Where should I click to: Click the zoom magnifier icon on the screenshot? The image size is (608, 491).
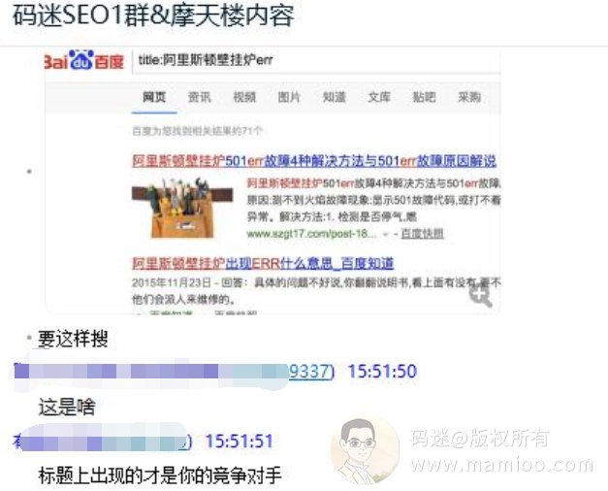tap(481, 296)
